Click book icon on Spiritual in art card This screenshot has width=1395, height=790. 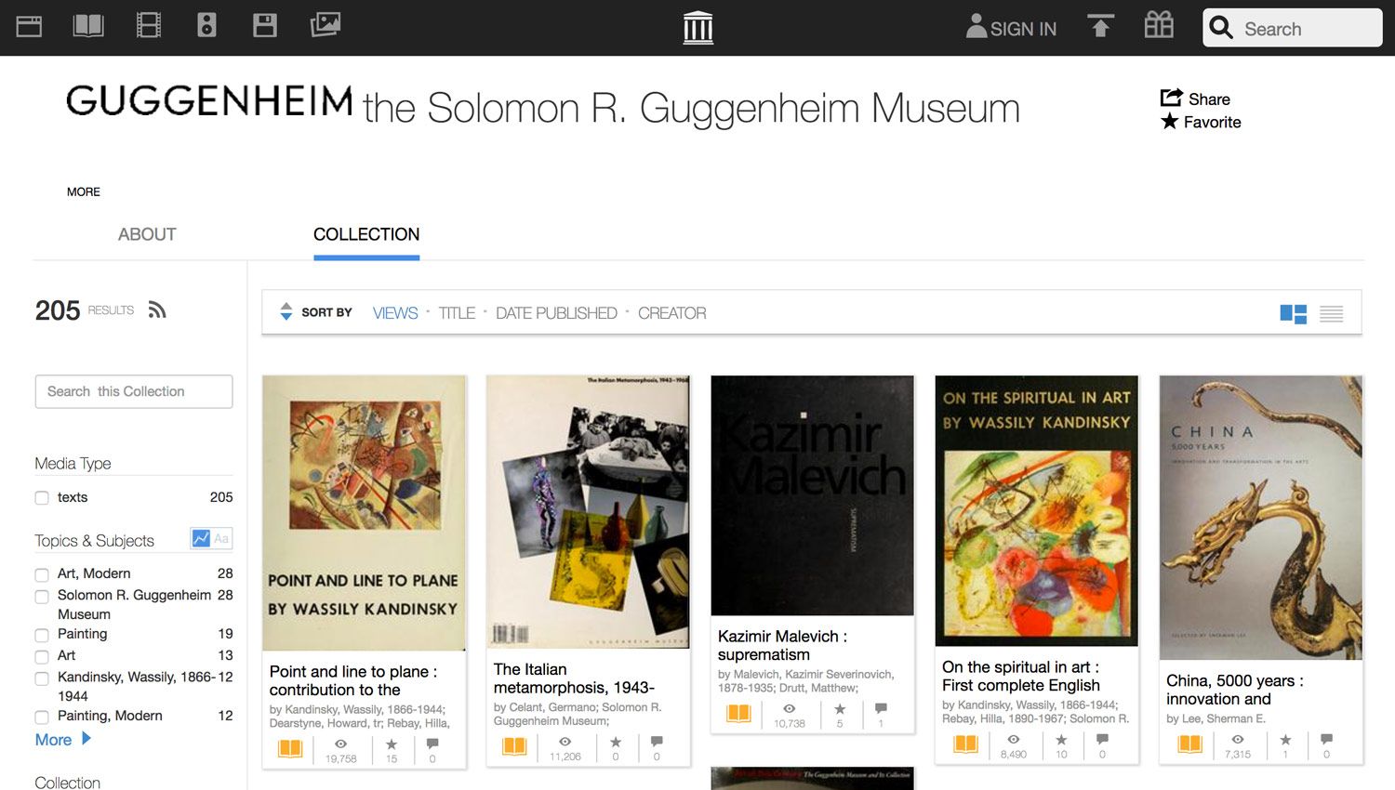(x=966, y=744)
